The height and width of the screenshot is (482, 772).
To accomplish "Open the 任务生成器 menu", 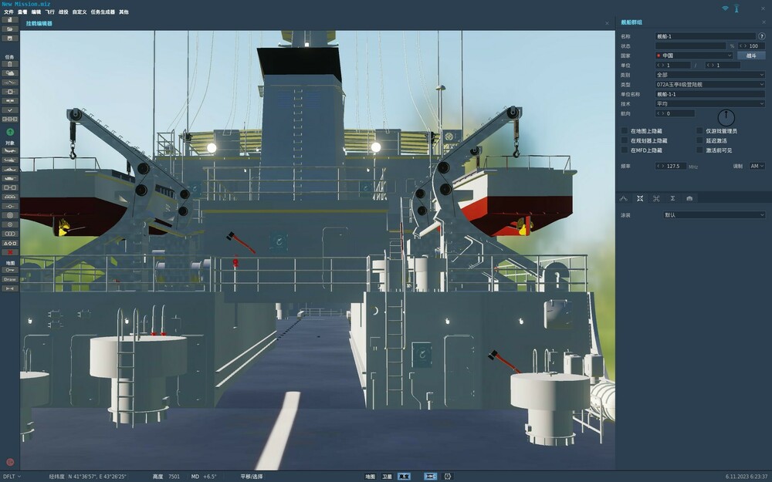I will tap(103, 12).
